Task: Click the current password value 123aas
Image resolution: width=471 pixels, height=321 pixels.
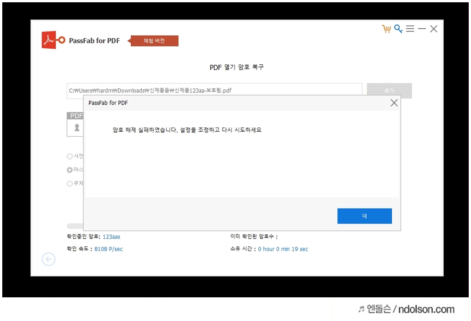Action: (112, 237)
